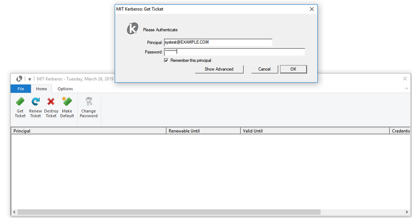Toggle the Remember this principal checkbox
The width and height of the screenshot is (412, 218).
[166, 61]
